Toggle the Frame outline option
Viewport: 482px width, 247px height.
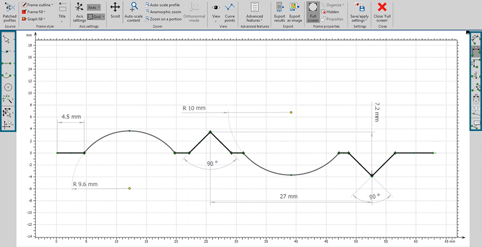click(36, 5)
